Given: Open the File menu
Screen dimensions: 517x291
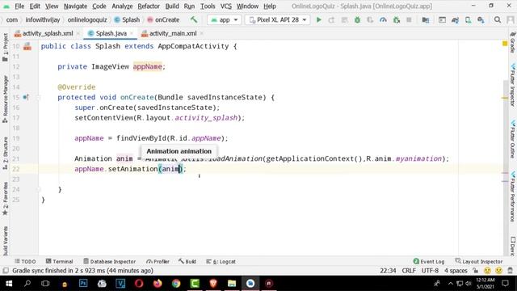Looking at the screenshot, I should pyautogui.click(x=19, y=6).
